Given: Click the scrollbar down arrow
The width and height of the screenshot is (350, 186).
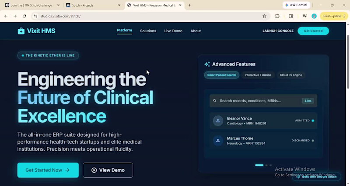Looking at the screenshot, I should pyautogui.click(x=348, y=184).
